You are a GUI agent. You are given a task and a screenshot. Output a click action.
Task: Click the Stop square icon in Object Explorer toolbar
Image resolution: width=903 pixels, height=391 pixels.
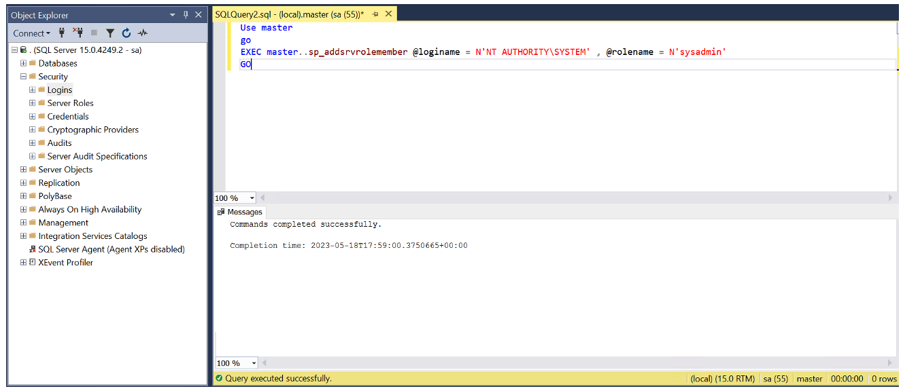94,33
